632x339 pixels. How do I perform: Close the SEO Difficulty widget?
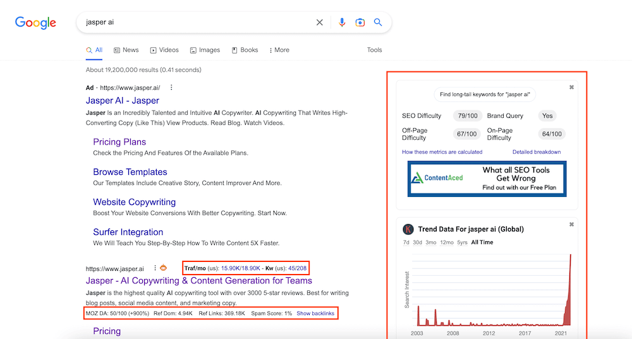(571, 87)
